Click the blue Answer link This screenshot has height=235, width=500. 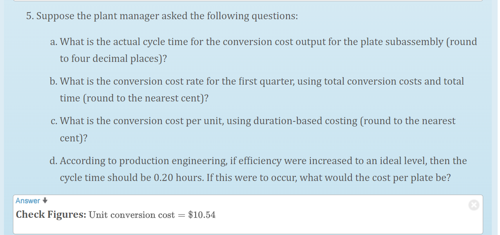[x=27, y=201]
